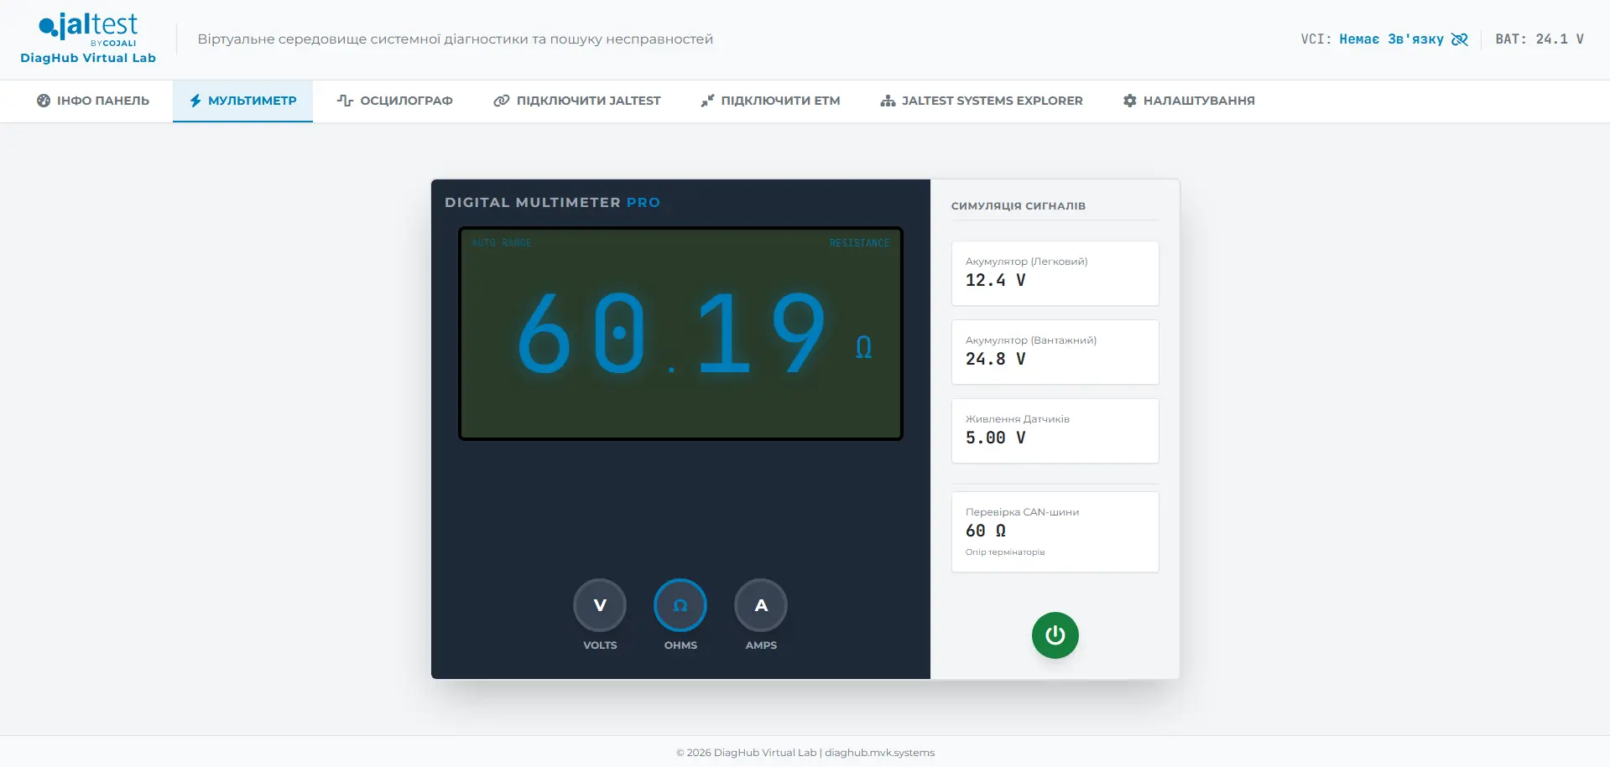Screen dimensions: 1610x767
Task: Click the Підключити Jaltest link icon
Action: [502, 101]
